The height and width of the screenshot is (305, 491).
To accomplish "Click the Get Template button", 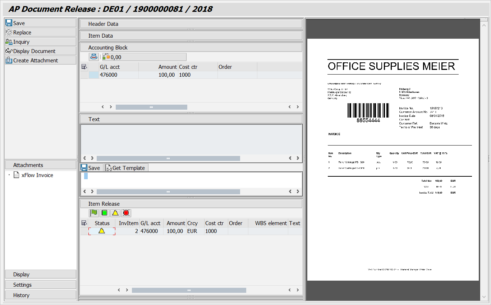I will point(126,168).
